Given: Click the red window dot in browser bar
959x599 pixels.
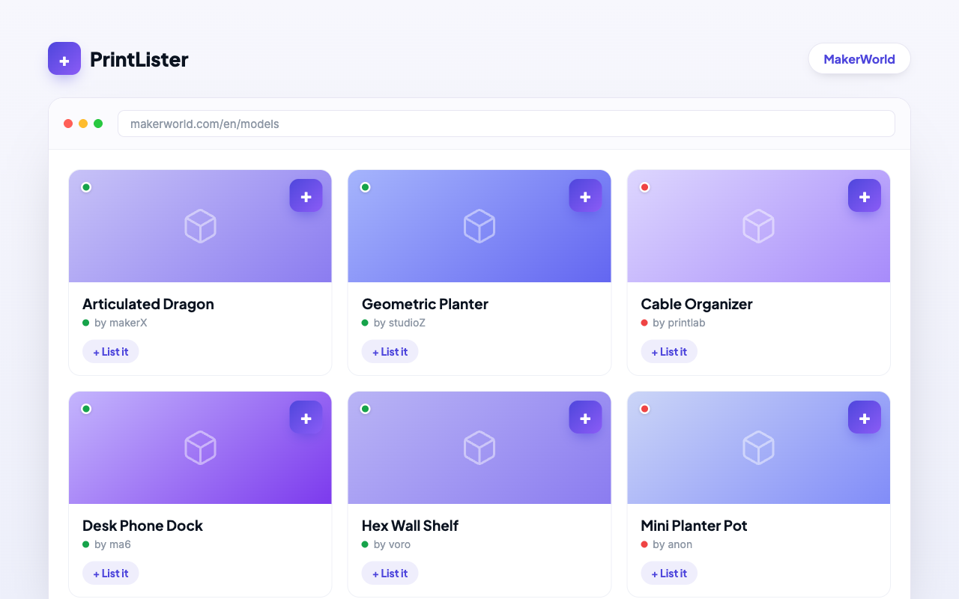Looking at the screenshot, I should click(x=68, y=124).
